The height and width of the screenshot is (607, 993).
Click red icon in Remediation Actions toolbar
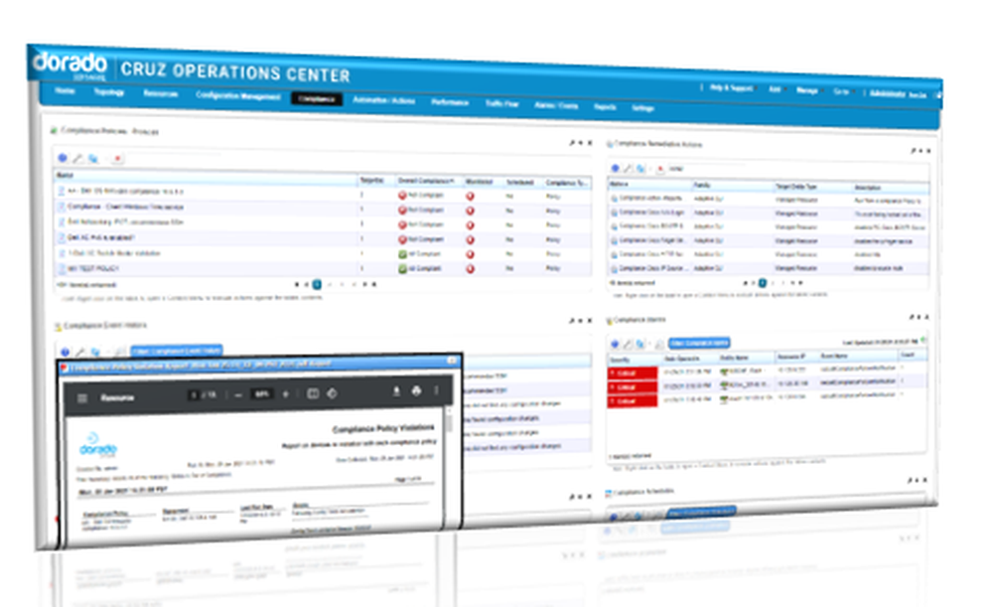660,169
